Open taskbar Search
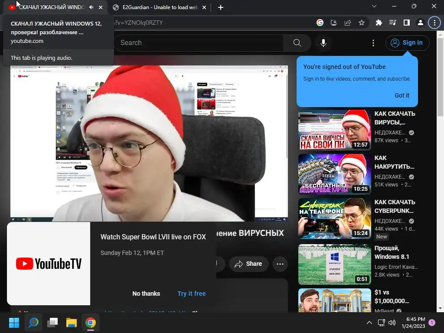The height and width of the screenshot is (333, 444). coord(33,323)
